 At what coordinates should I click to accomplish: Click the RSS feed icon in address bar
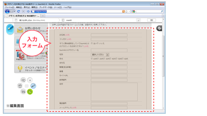click(x=123, y=11)
